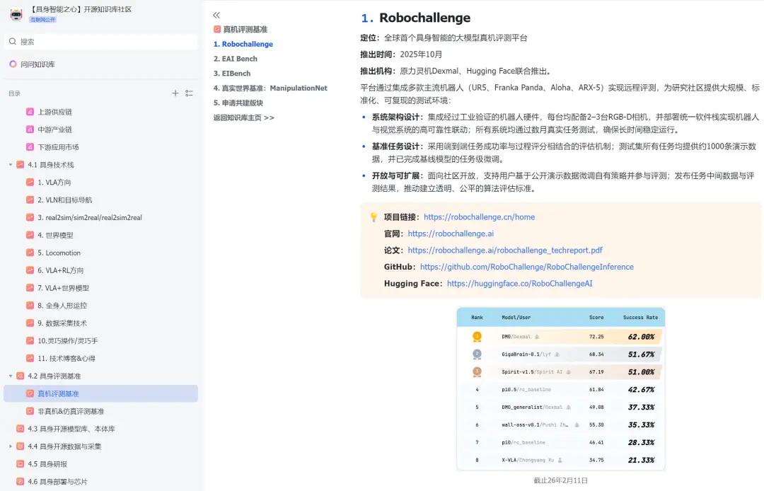Click the icon beside 真机评测基准 in sidebar
The height and width of the screenshot is (491, 764).
[x=30, y=393]
